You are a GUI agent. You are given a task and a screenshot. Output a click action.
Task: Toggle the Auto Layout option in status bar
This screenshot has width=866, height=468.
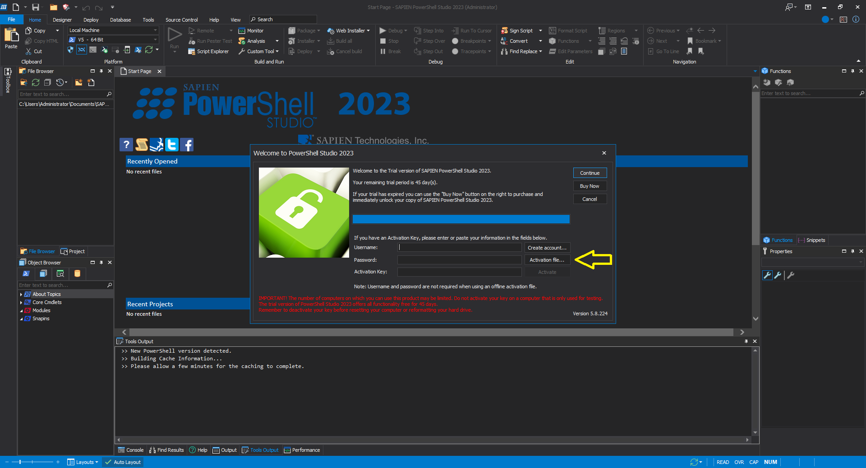[123, 462]
